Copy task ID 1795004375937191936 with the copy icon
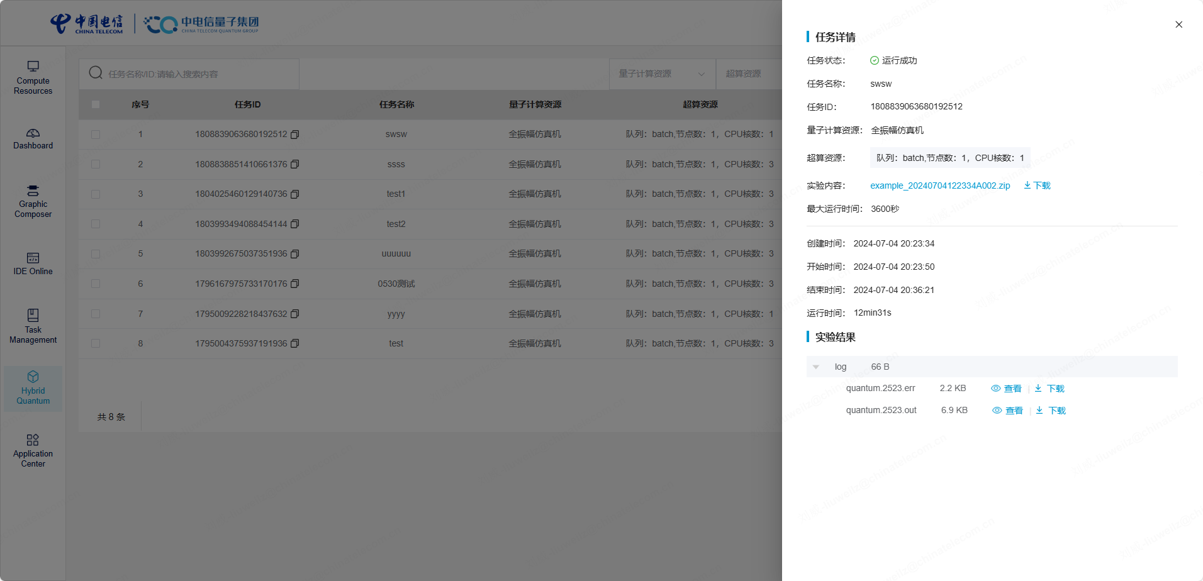1203x581 pixels. pos(294,343)
